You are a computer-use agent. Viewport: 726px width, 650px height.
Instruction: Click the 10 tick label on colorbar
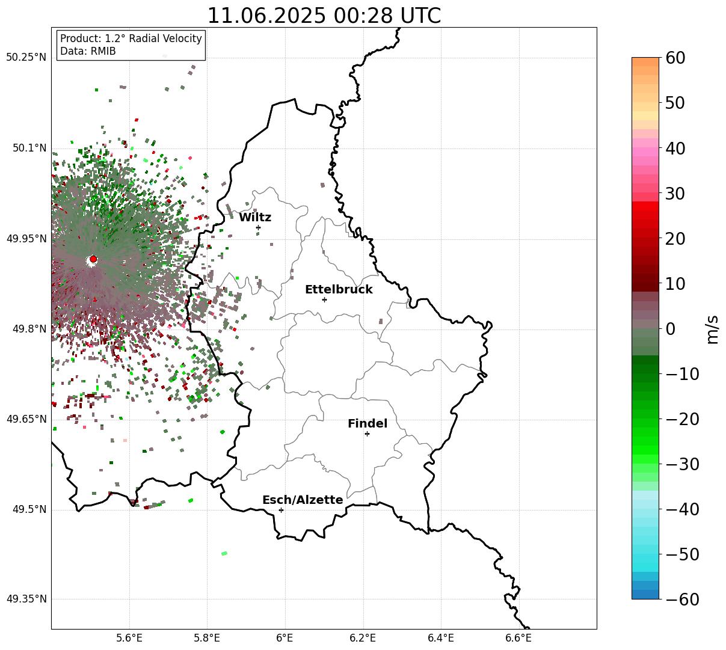[x=676, y=284]
